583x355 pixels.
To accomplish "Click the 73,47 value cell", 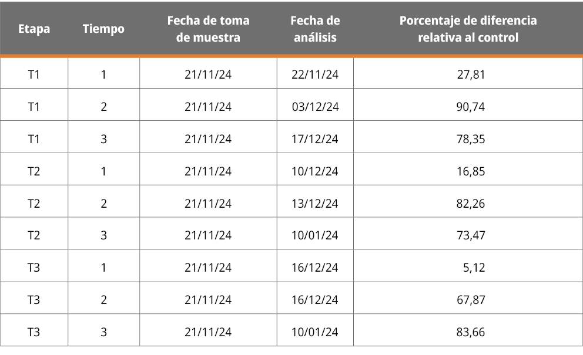I will (471, 235).
